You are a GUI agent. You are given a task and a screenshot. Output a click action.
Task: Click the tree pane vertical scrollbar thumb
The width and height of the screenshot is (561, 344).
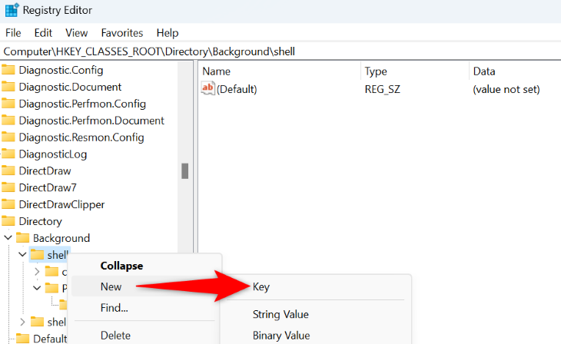coord(184,170)
